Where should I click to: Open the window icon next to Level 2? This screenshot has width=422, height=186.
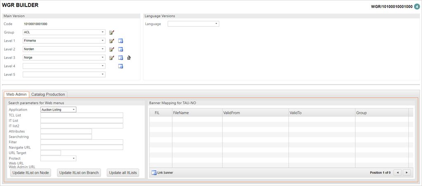(121, 49)
